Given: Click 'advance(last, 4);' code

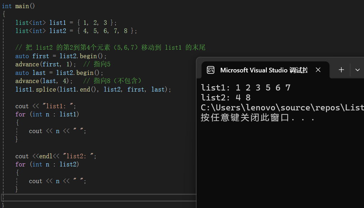Looking at the screenshot, I should click(44, 81).
